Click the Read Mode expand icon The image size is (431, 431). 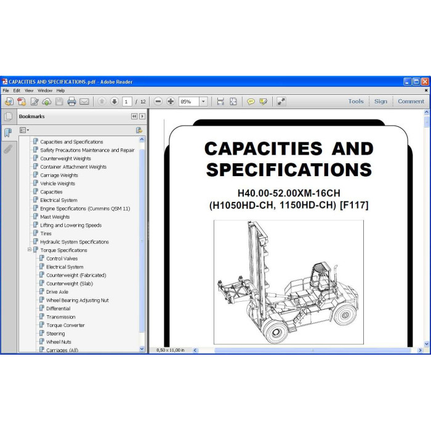(x=281, y=102)
